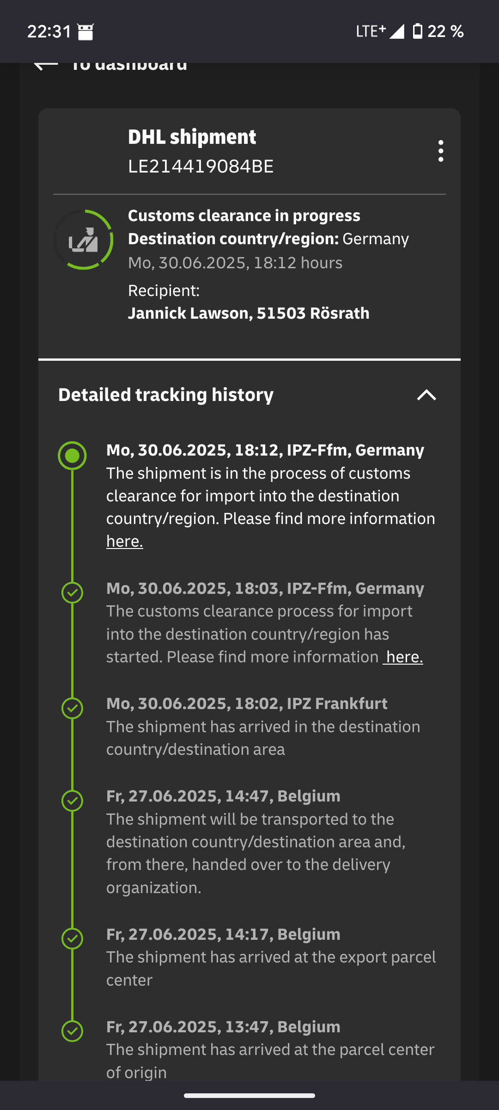Image resolution: width=499 pixels, height=1110 pixels.
Task: Tap the LTE signal strength indicator
Action: click(x=396, y=31)
